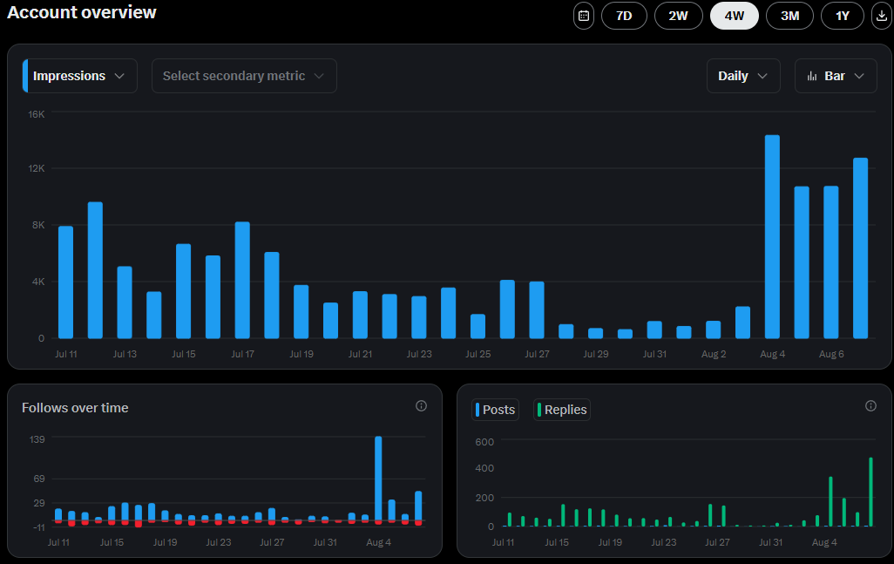The width and height of the screenshot is (894, 564).
Task: Toggle the Replies series in chart
Action: [x=562, y=410]
